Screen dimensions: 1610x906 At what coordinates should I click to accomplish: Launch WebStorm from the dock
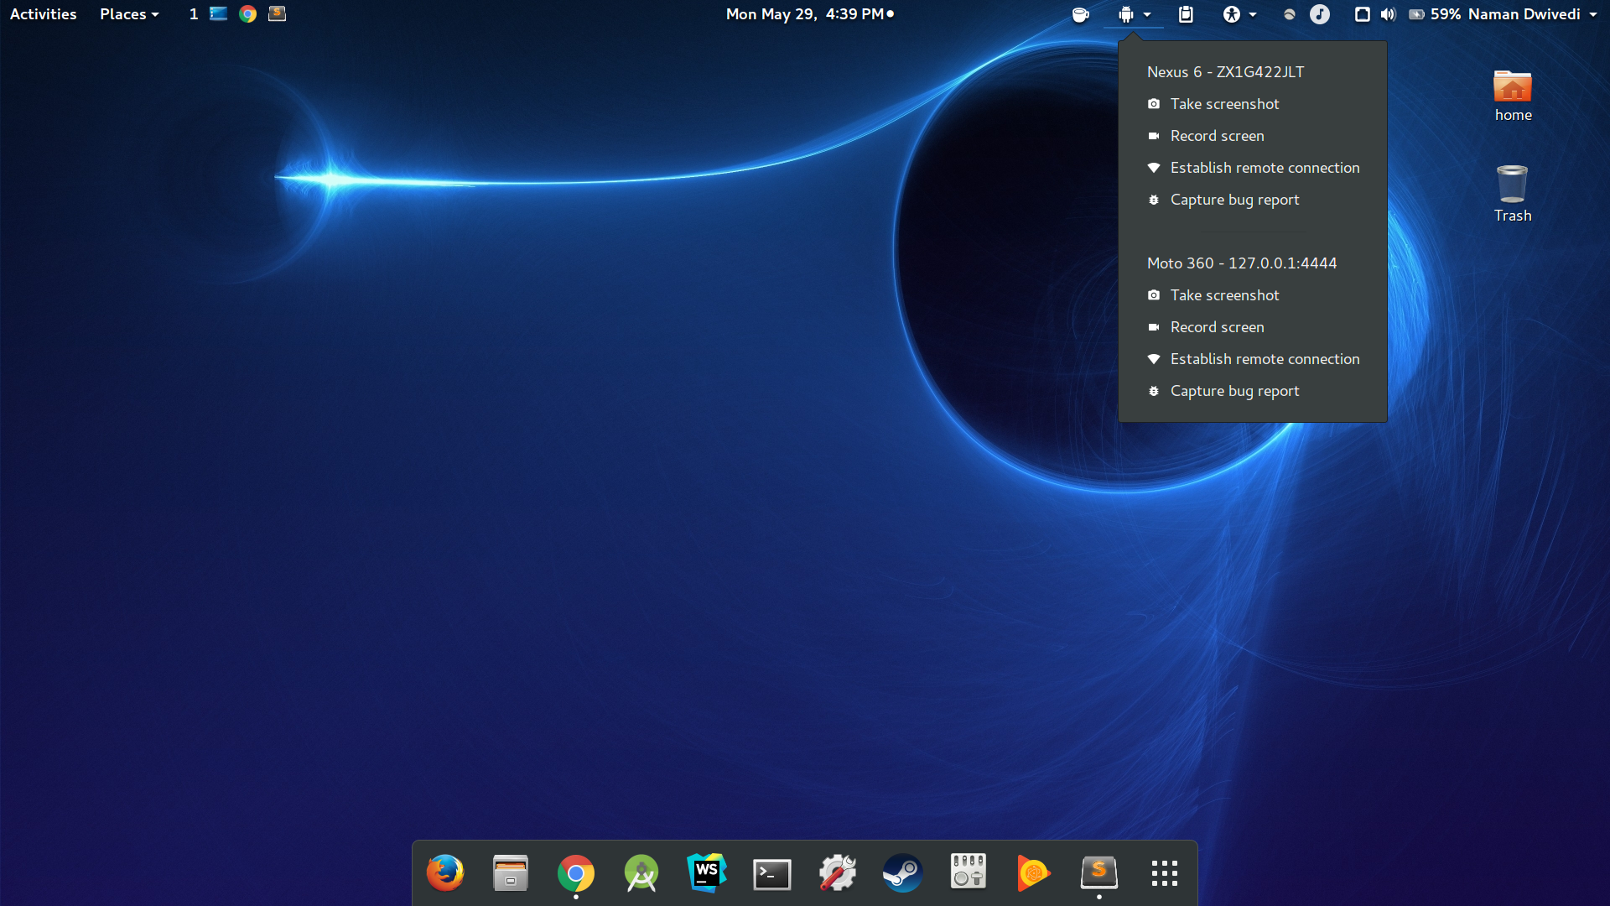coord(707,873)
